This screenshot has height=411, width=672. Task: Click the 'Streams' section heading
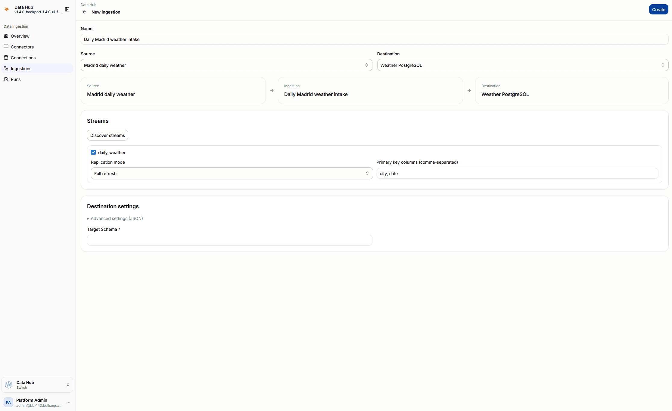tap(98, 121)
